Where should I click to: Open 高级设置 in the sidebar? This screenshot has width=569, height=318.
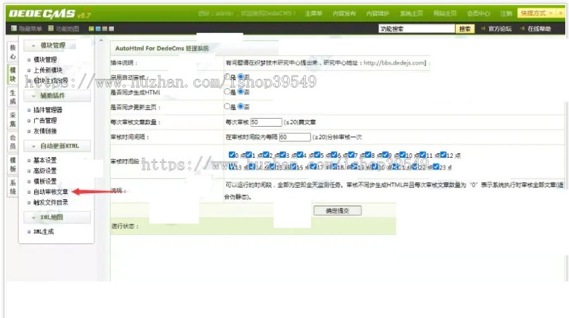tap(45, 170)
